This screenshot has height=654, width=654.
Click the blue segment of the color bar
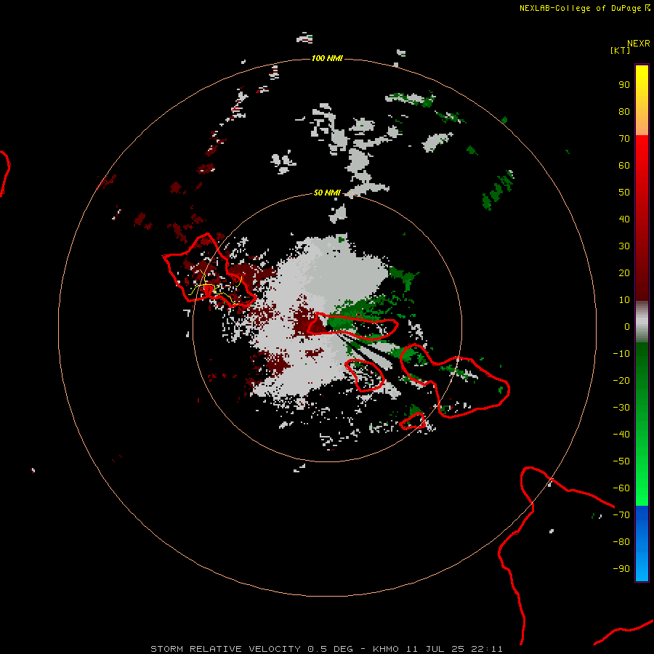pyautogui.click(x=642, y=544)
